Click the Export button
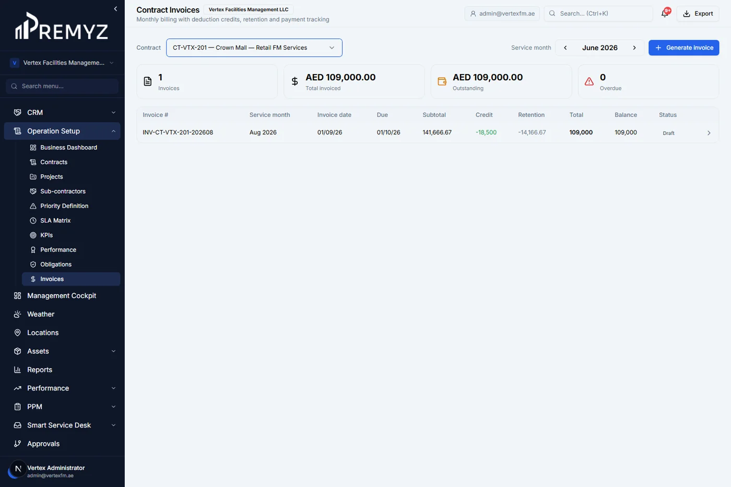The height and width of the screenshot is (487, 731). point(698,14)
